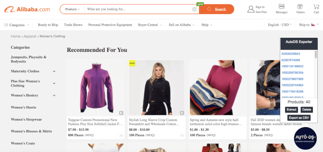Expand the Maternity Clothes category
Screen dimensions: 323x152
point(54,72)
